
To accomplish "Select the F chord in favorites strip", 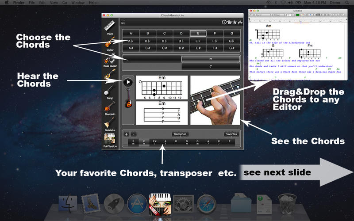I will coord(229,142).
